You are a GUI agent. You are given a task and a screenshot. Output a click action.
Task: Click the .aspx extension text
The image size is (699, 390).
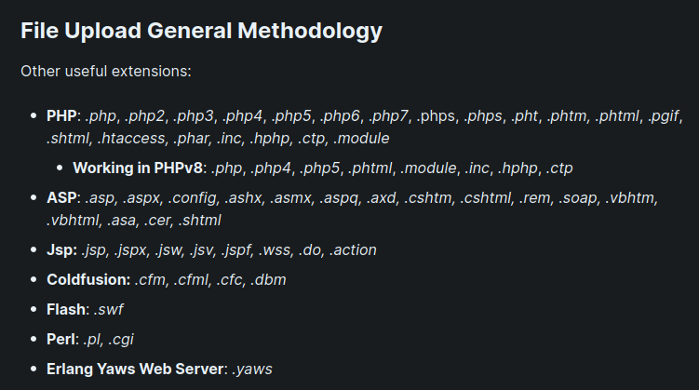click(141, 198)
